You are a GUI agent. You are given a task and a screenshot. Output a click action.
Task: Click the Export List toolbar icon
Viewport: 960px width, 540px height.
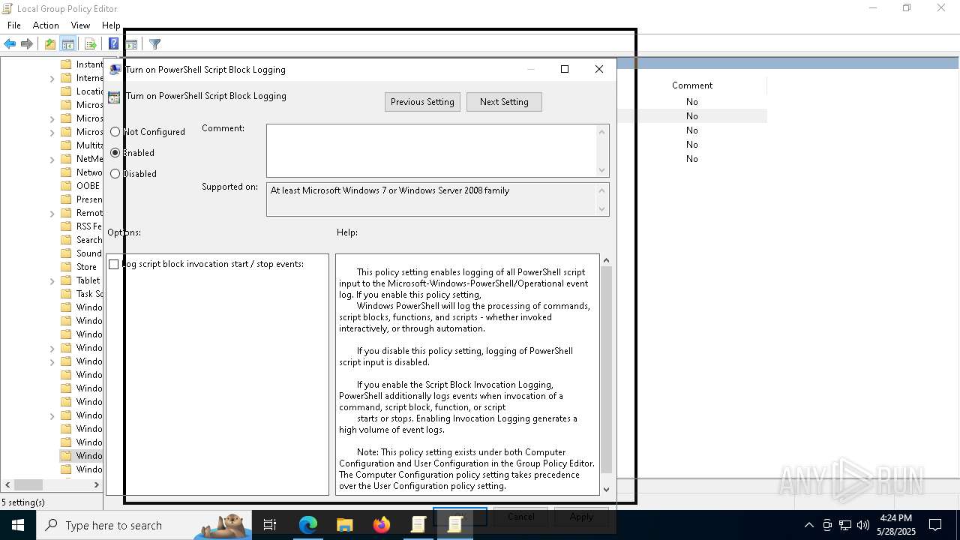(90, 44)
